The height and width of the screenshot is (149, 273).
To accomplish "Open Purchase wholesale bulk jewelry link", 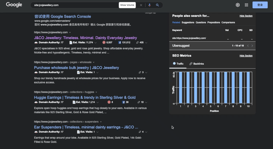I will tap(76, 68).
